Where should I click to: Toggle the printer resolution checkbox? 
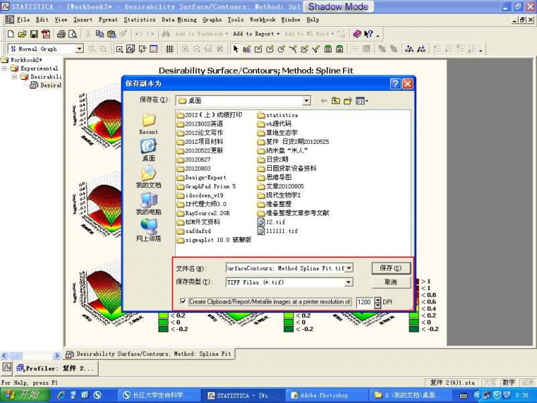pyautogui.click(x=183, y=301)
